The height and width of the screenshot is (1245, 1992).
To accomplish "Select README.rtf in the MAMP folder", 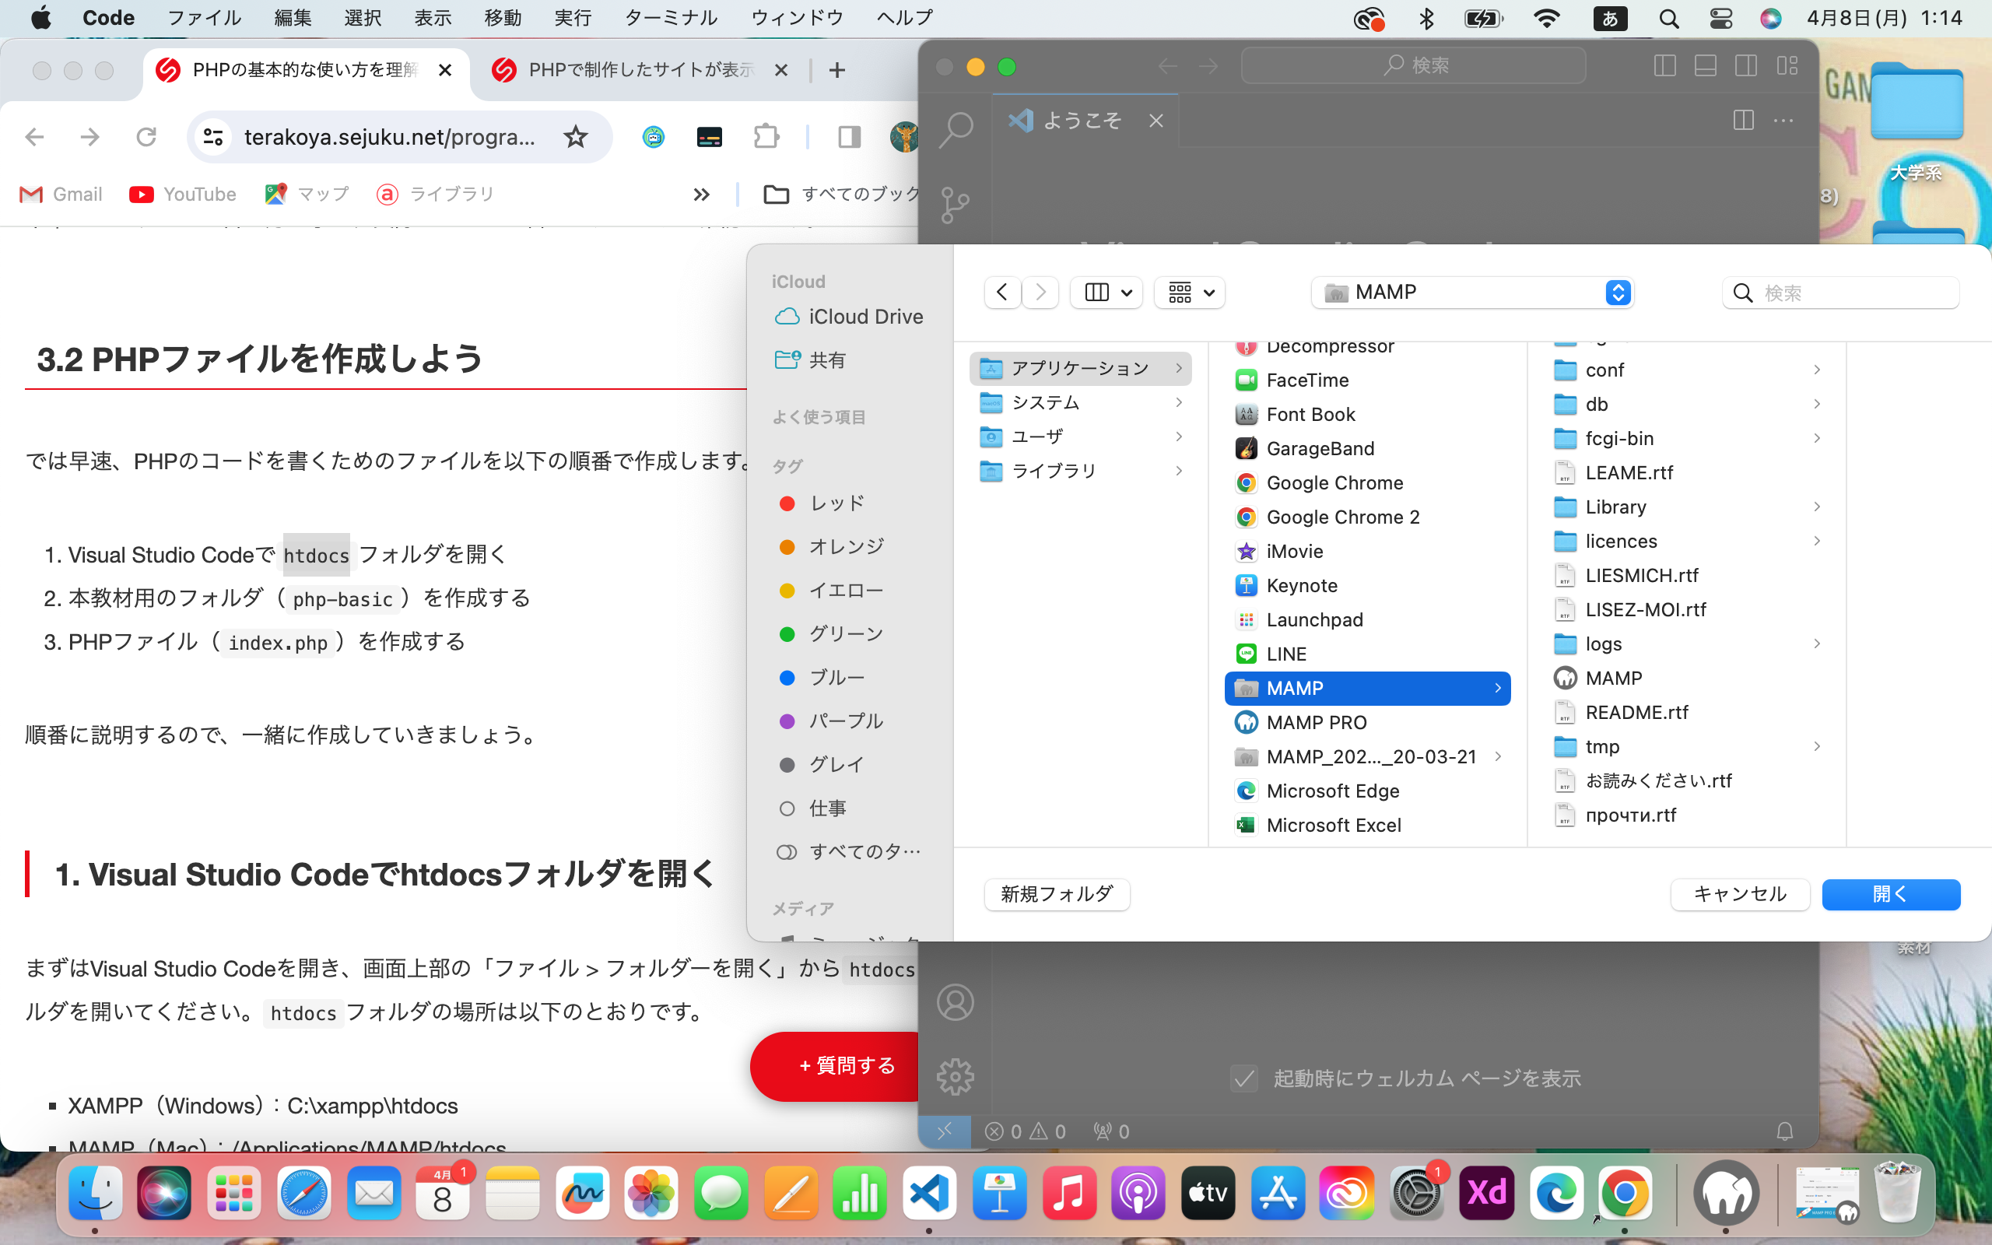I will [x=1688, y=712].
